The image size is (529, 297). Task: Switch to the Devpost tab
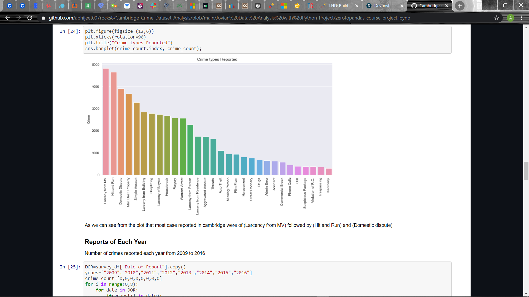[x=382, y=6]
